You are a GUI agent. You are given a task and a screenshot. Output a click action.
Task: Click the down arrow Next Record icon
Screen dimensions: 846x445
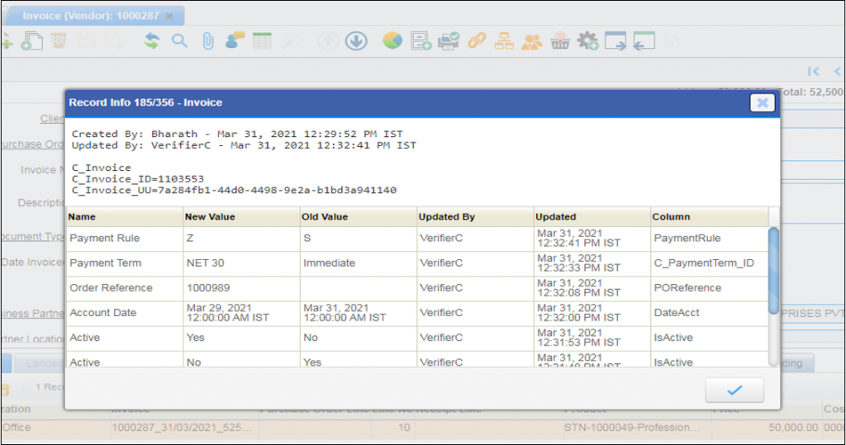point(356,40)
